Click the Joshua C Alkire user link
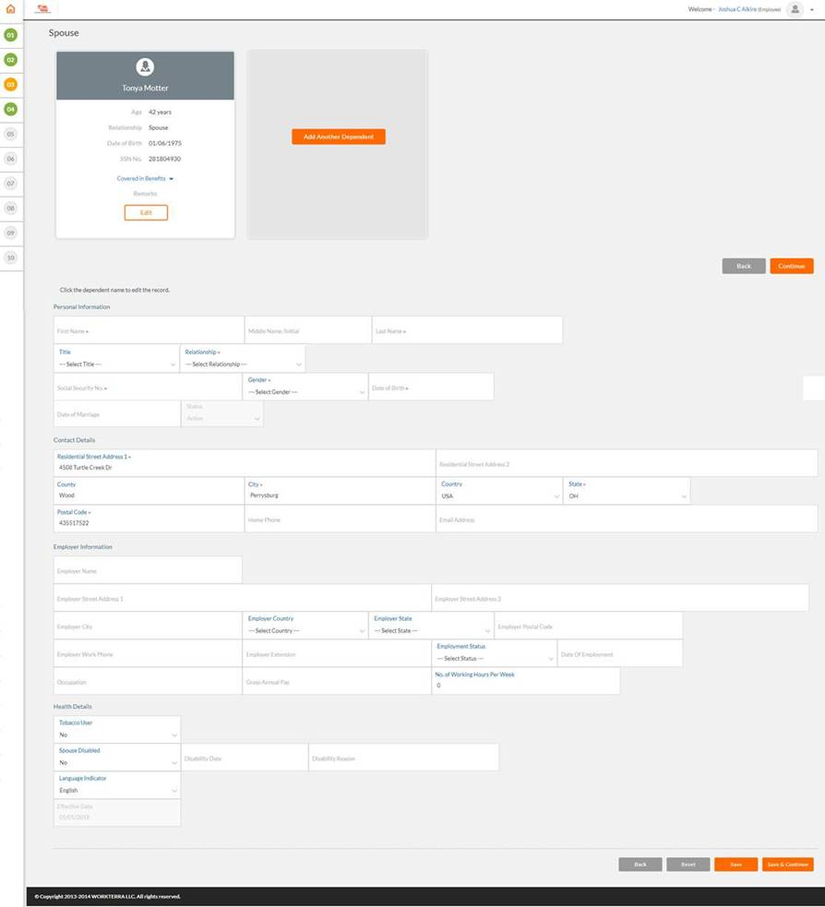 [x=736, y=9]
